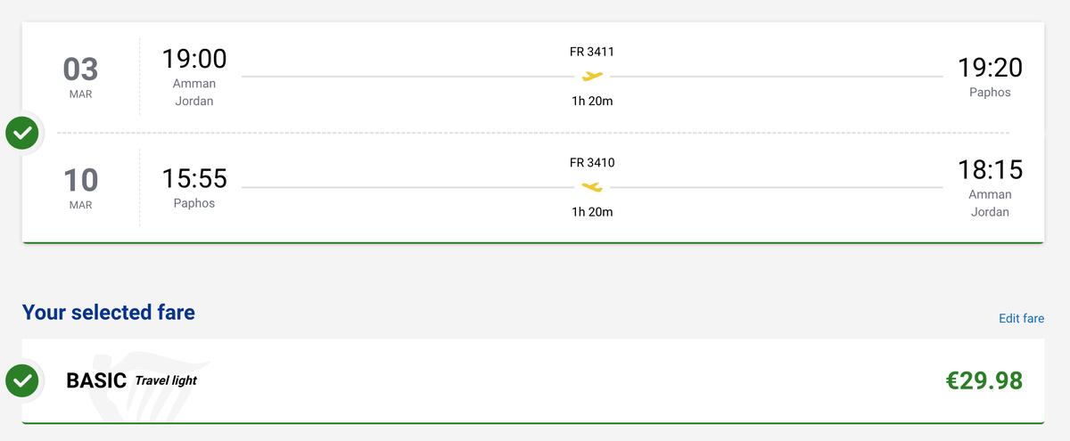The height and width of the screenshot is (441, 1070).
Task: Click flight number FR 3411
Action: [x=592, y=52]
